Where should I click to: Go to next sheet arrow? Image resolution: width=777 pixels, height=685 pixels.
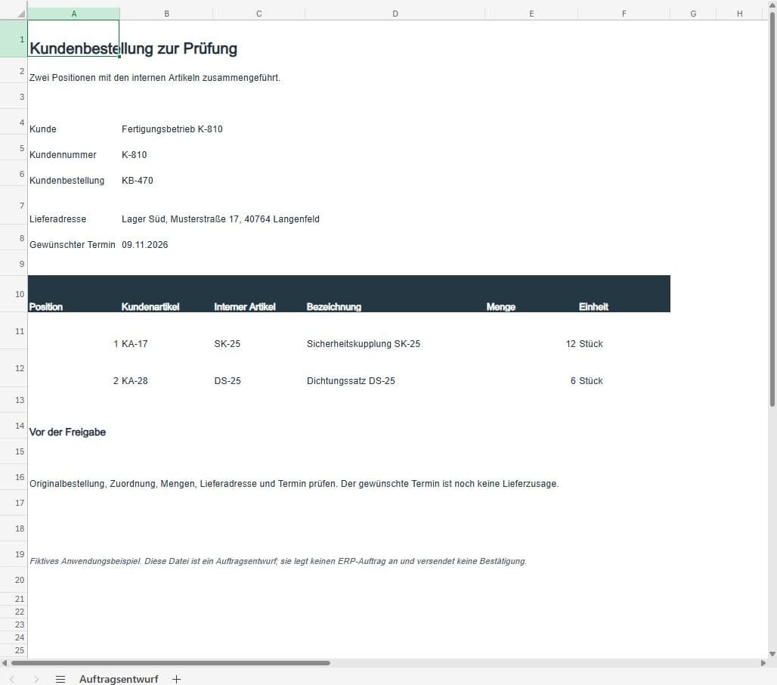pyautogui.click(x=36, y=679)
